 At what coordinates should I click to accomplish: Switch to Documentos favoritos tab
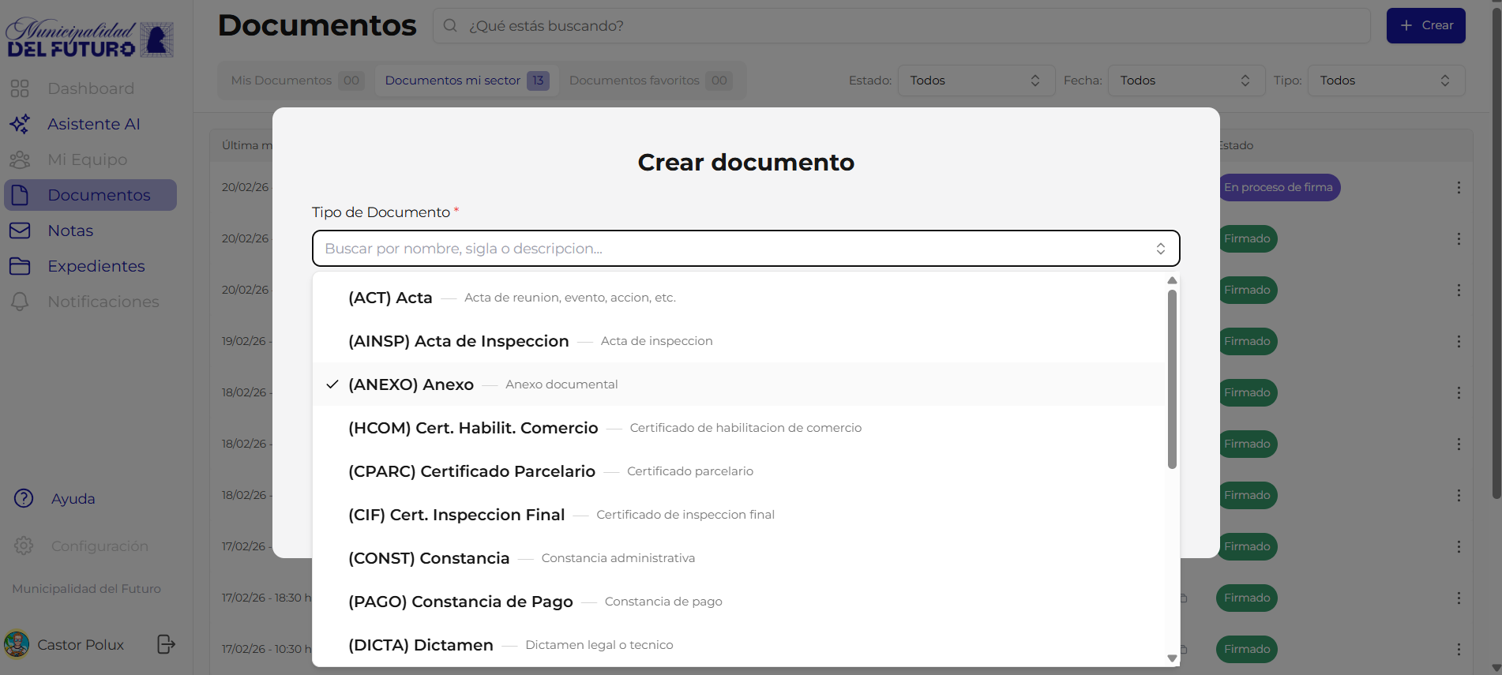coord(634,81)
